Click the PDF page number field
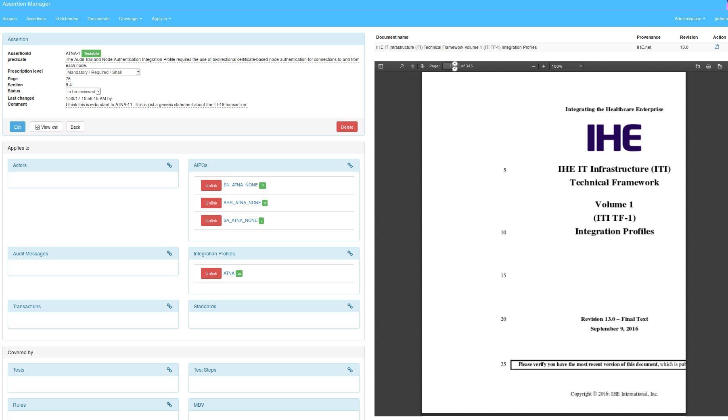Viewport: 728px width, 420px height. 448,66
